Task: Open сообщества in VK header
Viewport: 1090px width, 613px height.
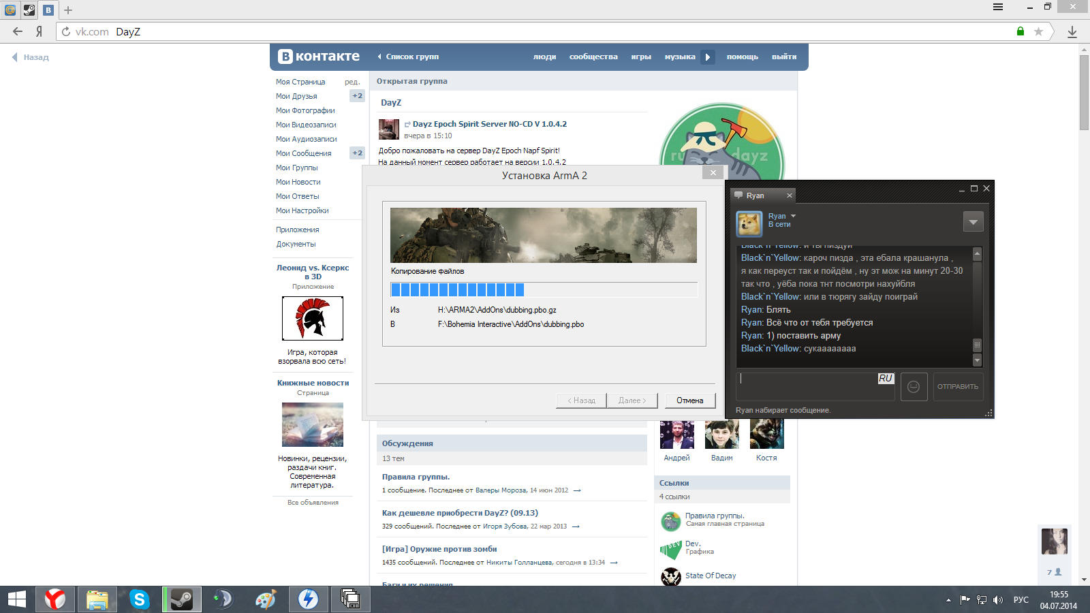Action: pos(593,57)
